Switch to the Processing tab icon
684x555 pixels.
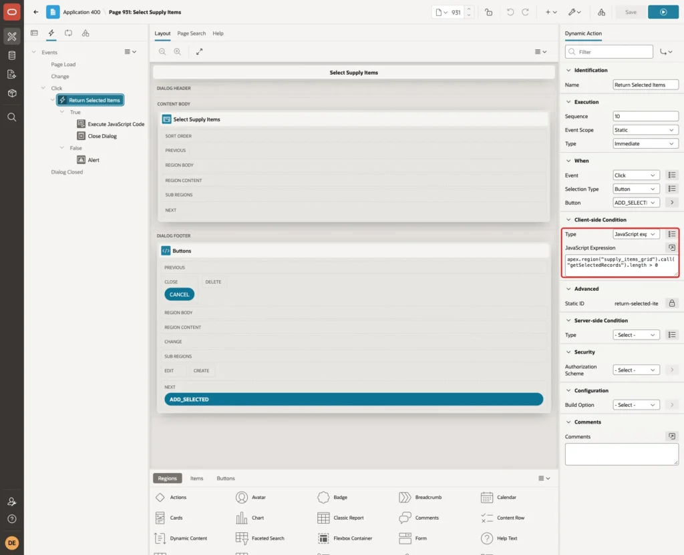point(68,33)
